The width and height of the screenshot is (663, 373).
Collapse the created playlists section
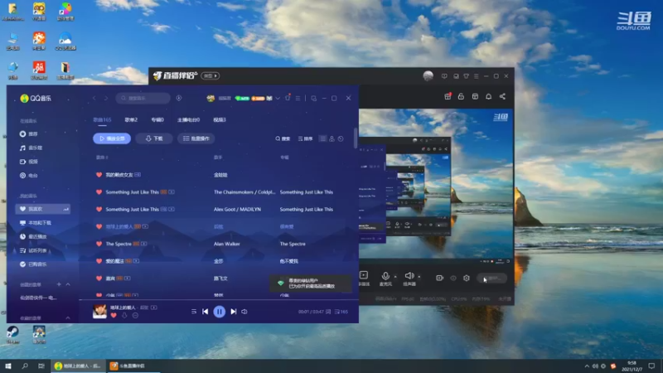(68, 284)
